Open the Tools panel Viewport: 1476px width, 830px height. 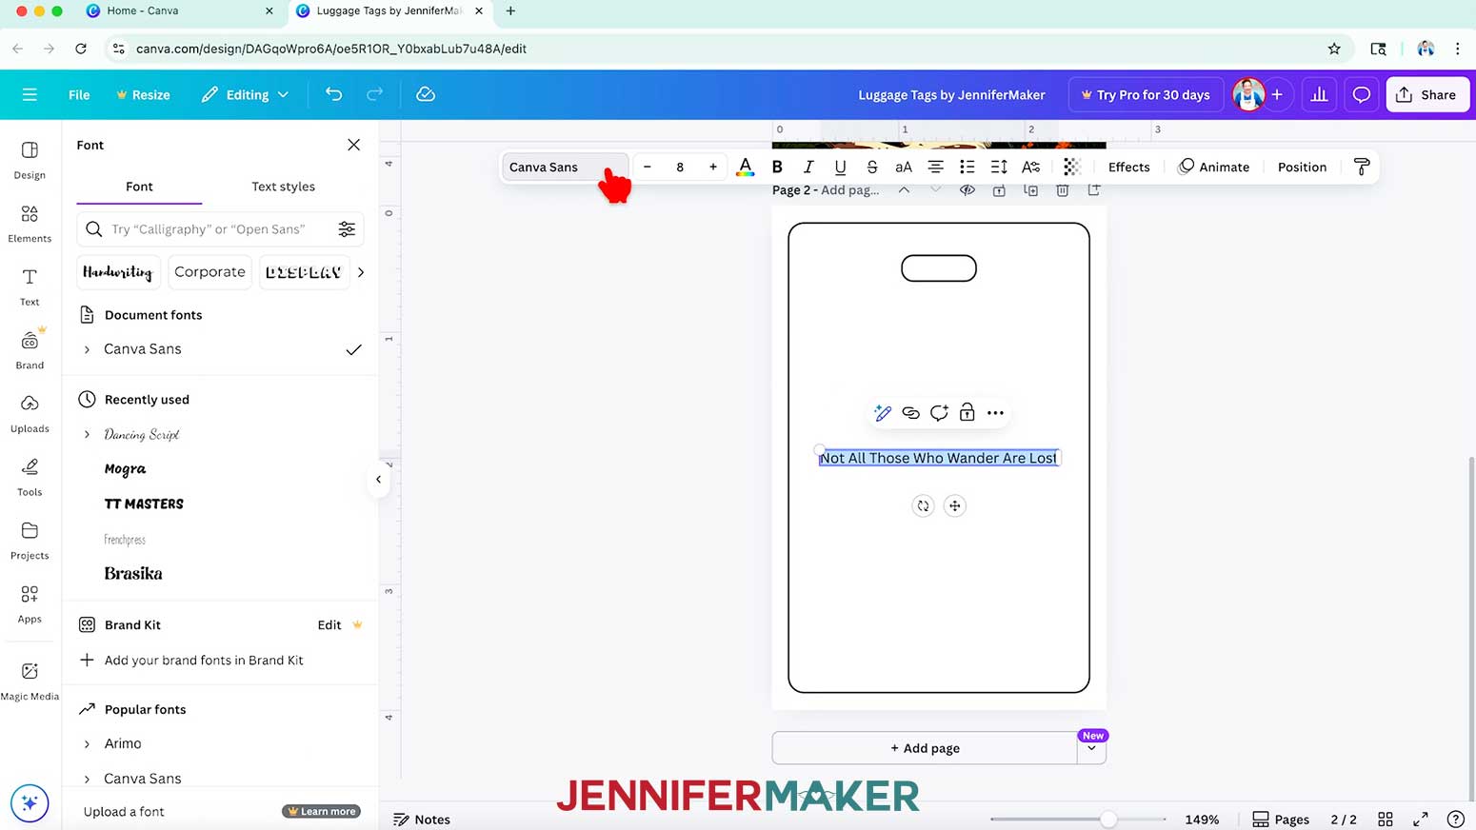pyautogui.click(x=30, y=477)
